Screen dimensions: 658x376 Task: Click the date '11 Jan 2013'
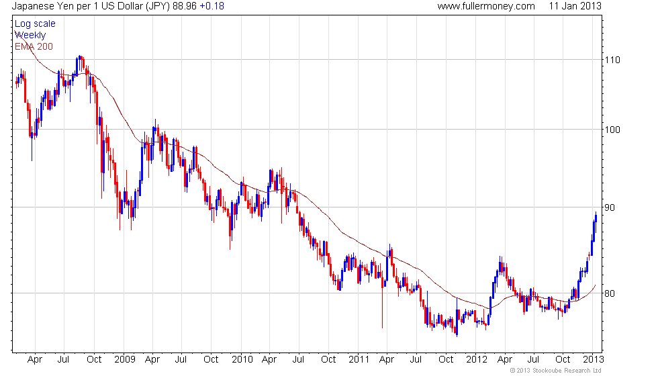click(575, 6)
